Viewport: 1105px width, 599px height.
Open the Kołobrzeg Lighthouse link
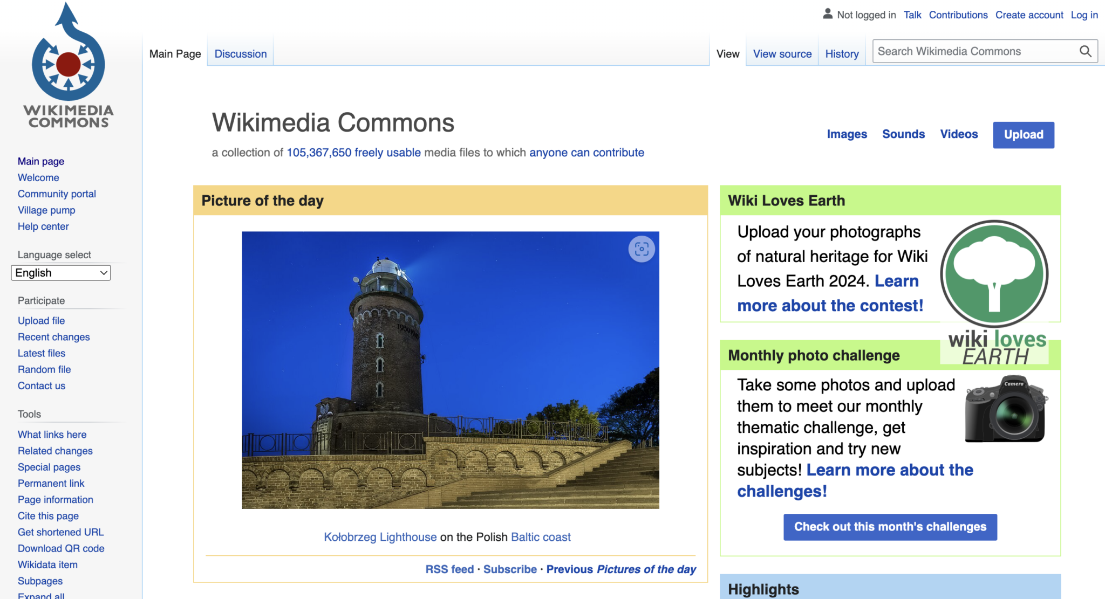(380, 536)
